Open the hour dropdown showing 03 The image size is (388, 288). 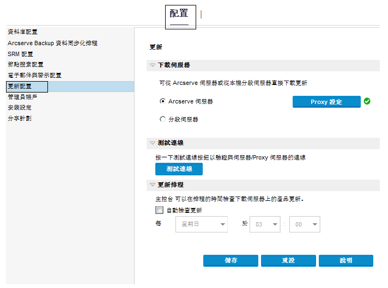(264, 224)
